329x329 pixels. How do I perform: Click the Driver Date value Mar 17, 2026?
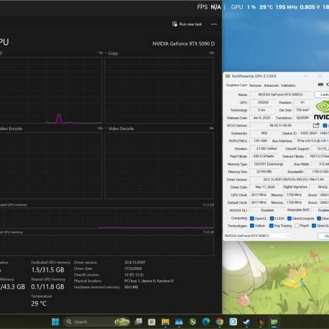(x=265, y=187)
